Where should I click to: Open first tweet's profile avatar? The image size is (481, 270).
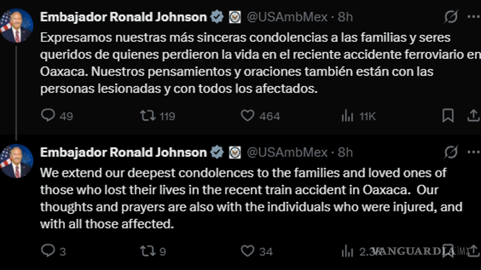[17, 26]
